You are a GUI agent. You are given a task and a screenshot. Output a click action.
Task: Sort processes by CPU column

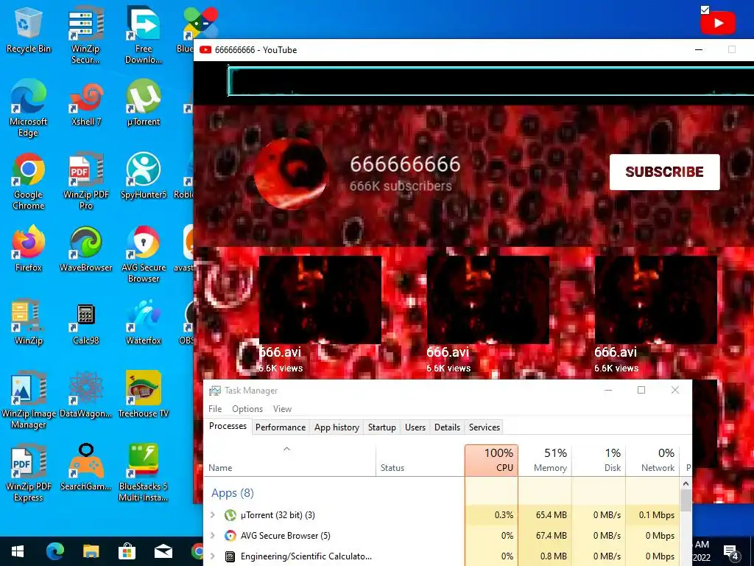[x=491, y=460]
